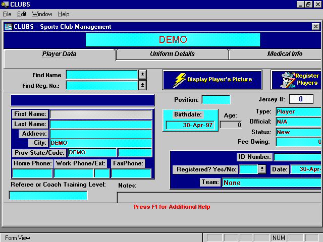
Task: Click the lightning bolt picture icon
Action: click(x=179, y=80)
